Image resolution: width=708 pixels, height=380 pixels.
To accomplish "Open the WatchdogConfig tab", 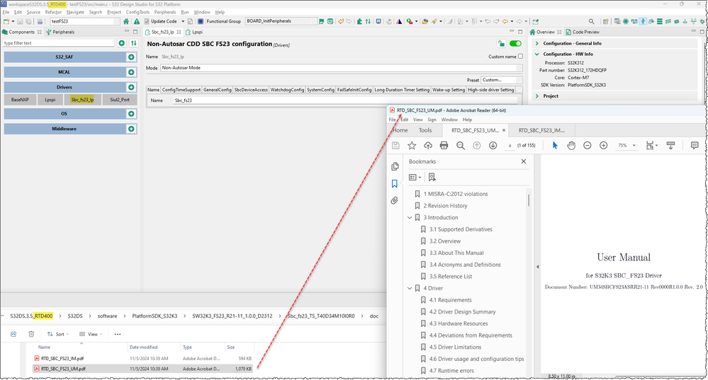I will click(x=287, y=90).
